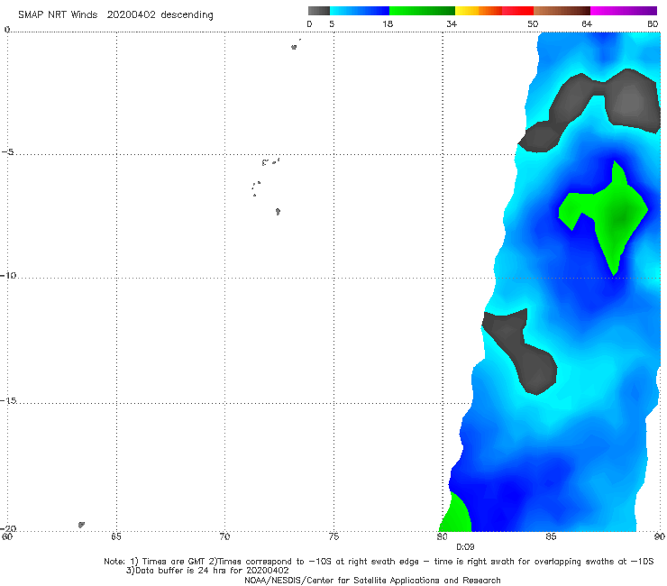The image size is (667, 586).
Task: Click the '-15' latitude axis label
Action: click(8, 400)
